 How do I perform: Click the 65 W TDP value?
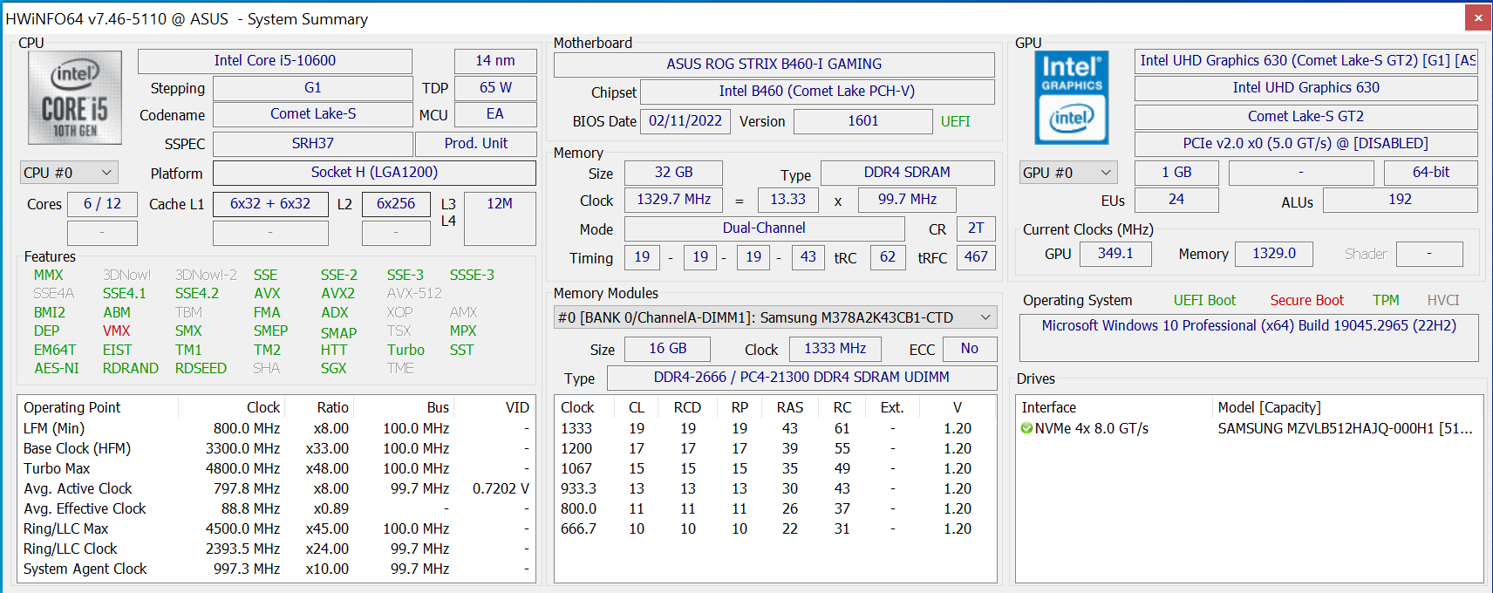point(495,88)
